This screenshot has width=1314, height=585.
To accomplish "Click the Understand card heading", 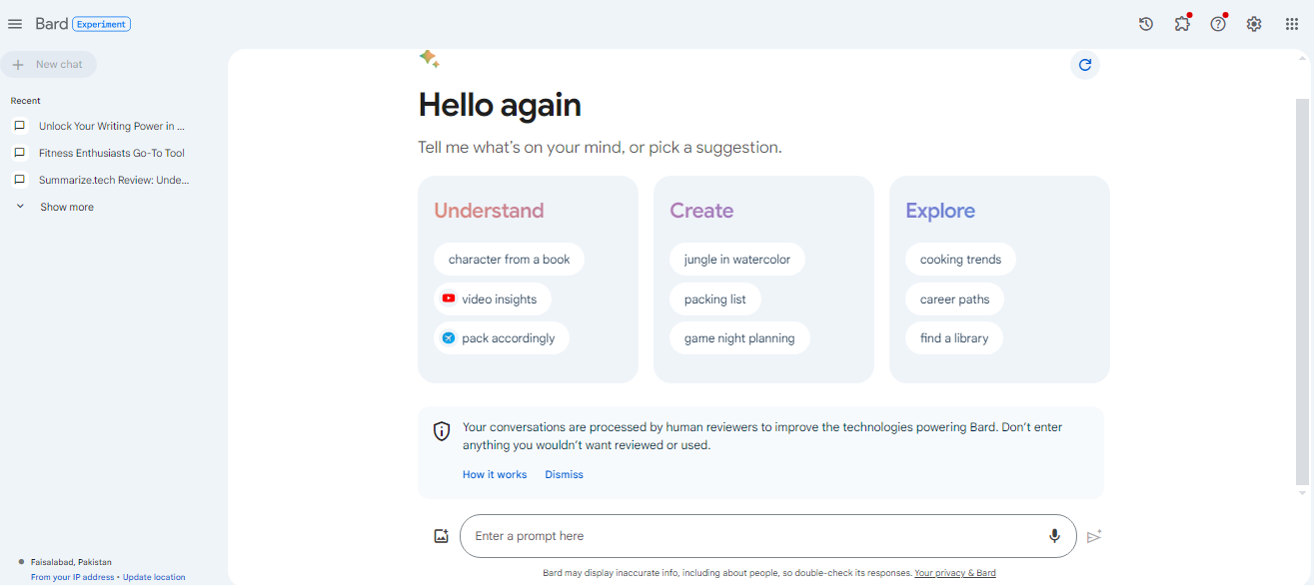I will [489, 211].
